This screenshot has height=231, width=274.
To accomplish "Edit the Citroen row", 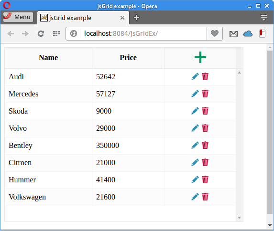I will (195, 162).
